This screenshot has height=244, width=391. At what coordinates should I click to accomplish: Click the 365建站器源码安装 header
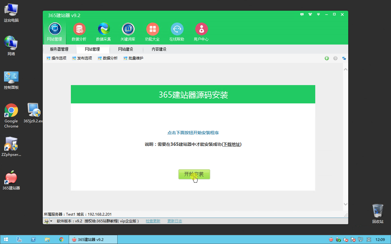click(x=193, y=95)
